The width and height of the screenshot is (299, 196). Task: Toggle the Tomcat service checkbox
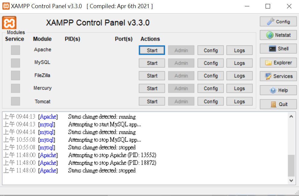15,101
